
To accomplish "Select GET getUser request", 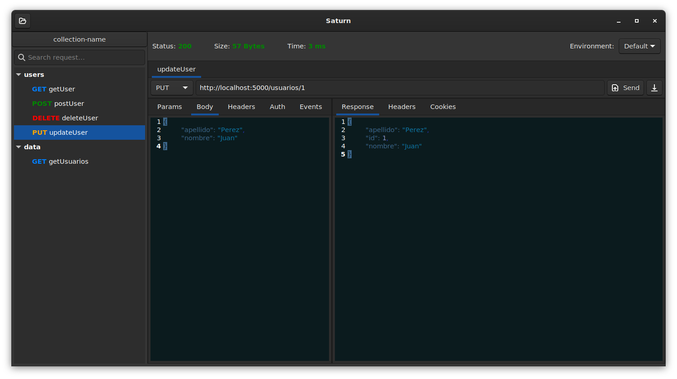I will point(80,89).
